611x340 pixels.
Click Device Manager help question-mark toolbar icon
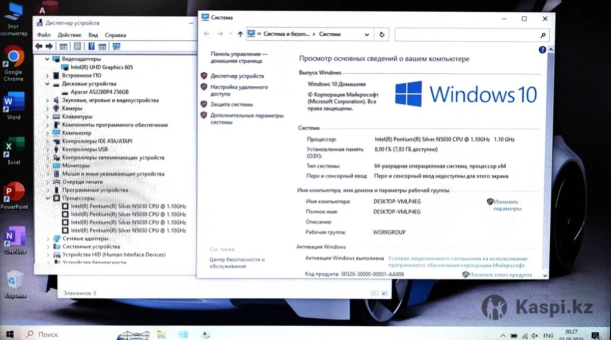[x=92, y=46]
